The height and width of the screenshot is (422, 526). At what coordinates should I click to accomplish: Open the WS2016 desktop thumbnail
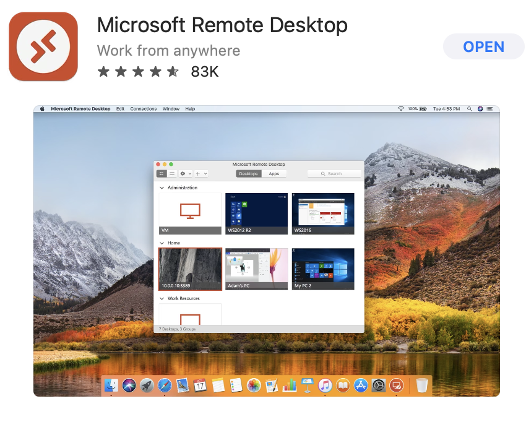(x=323, y=213)
